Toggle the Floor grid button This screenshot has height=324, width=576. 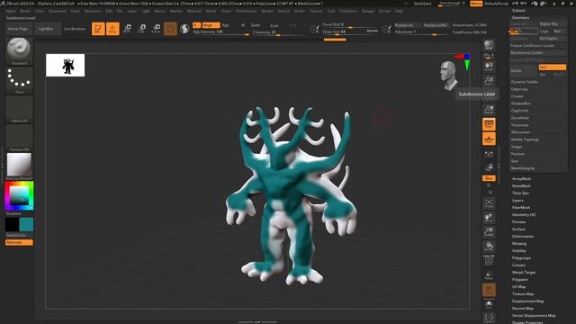coord(489,139)
